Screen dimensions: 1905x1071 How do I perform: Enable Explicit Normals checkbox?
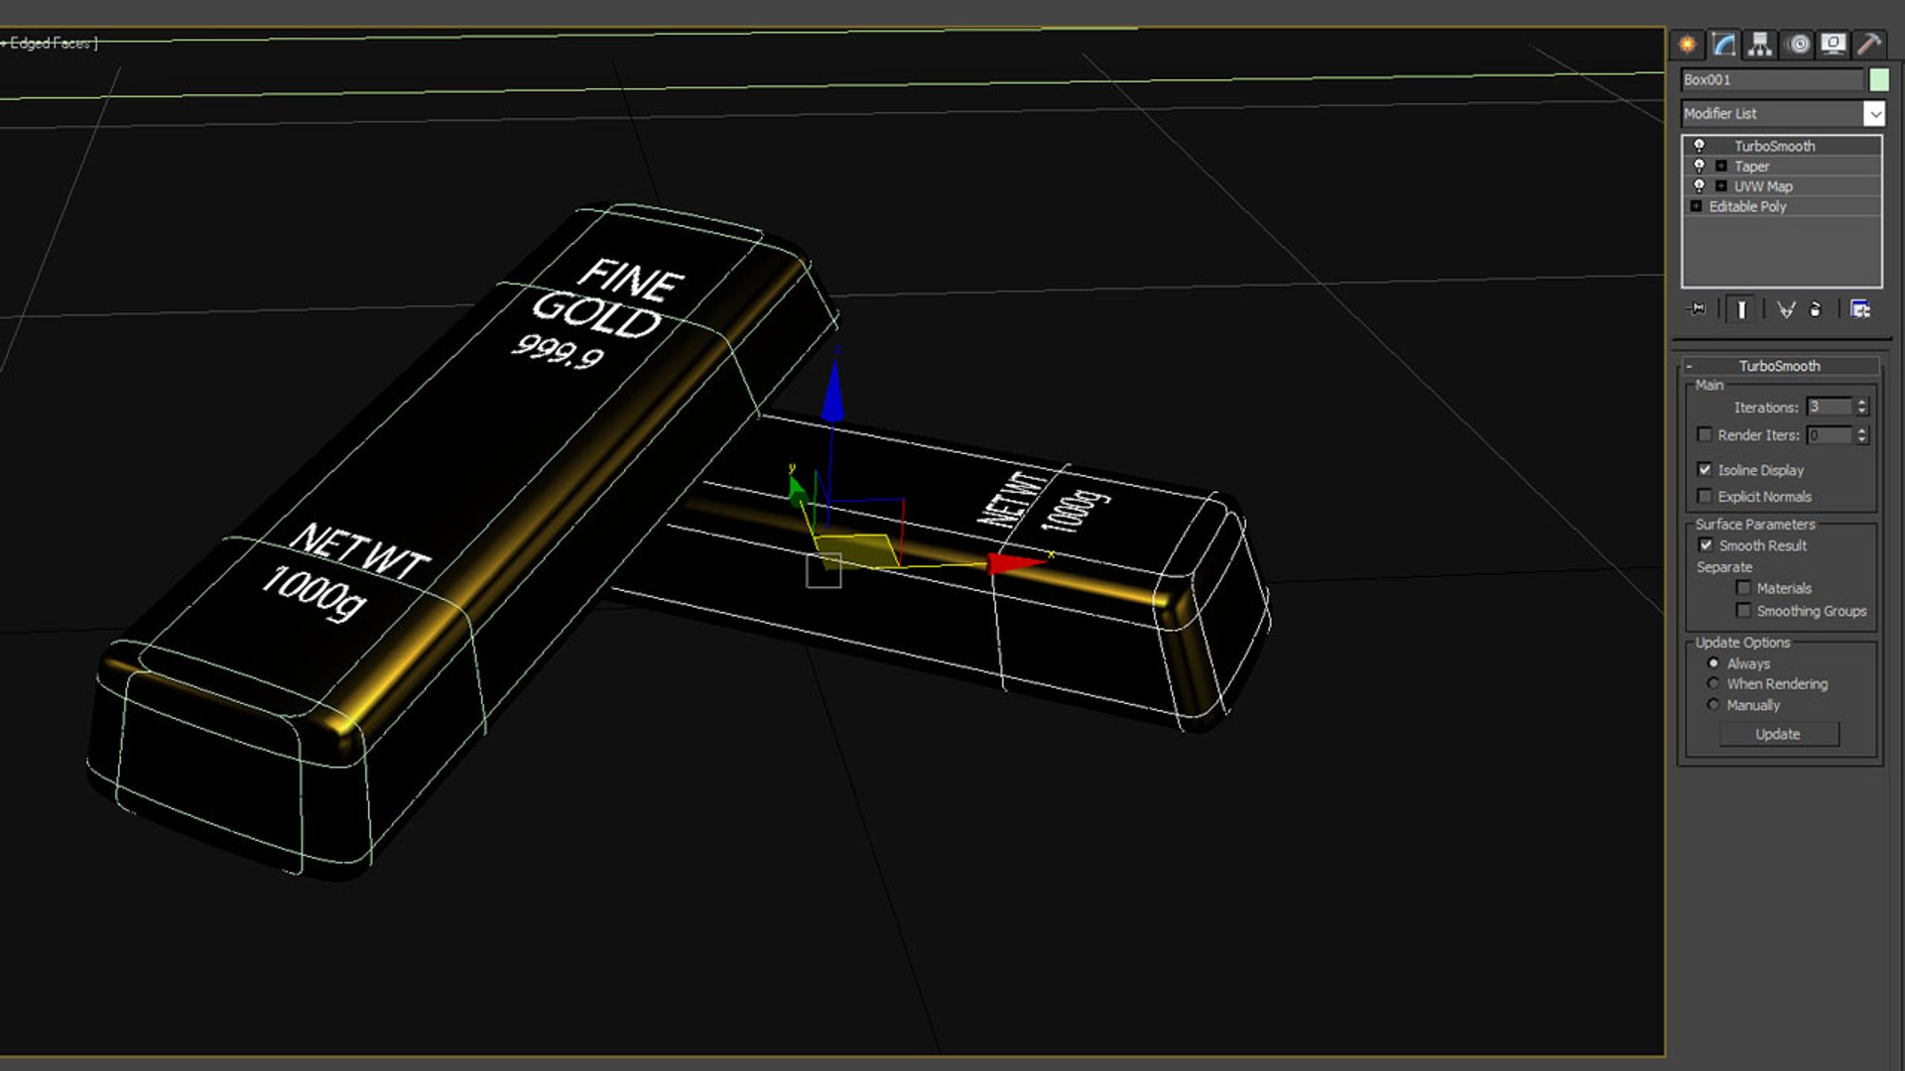[1705, 497]
